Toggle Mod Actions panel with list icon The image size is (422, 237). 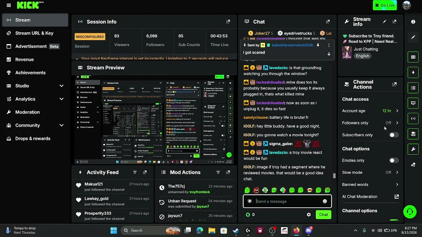[x=413, y=88]
